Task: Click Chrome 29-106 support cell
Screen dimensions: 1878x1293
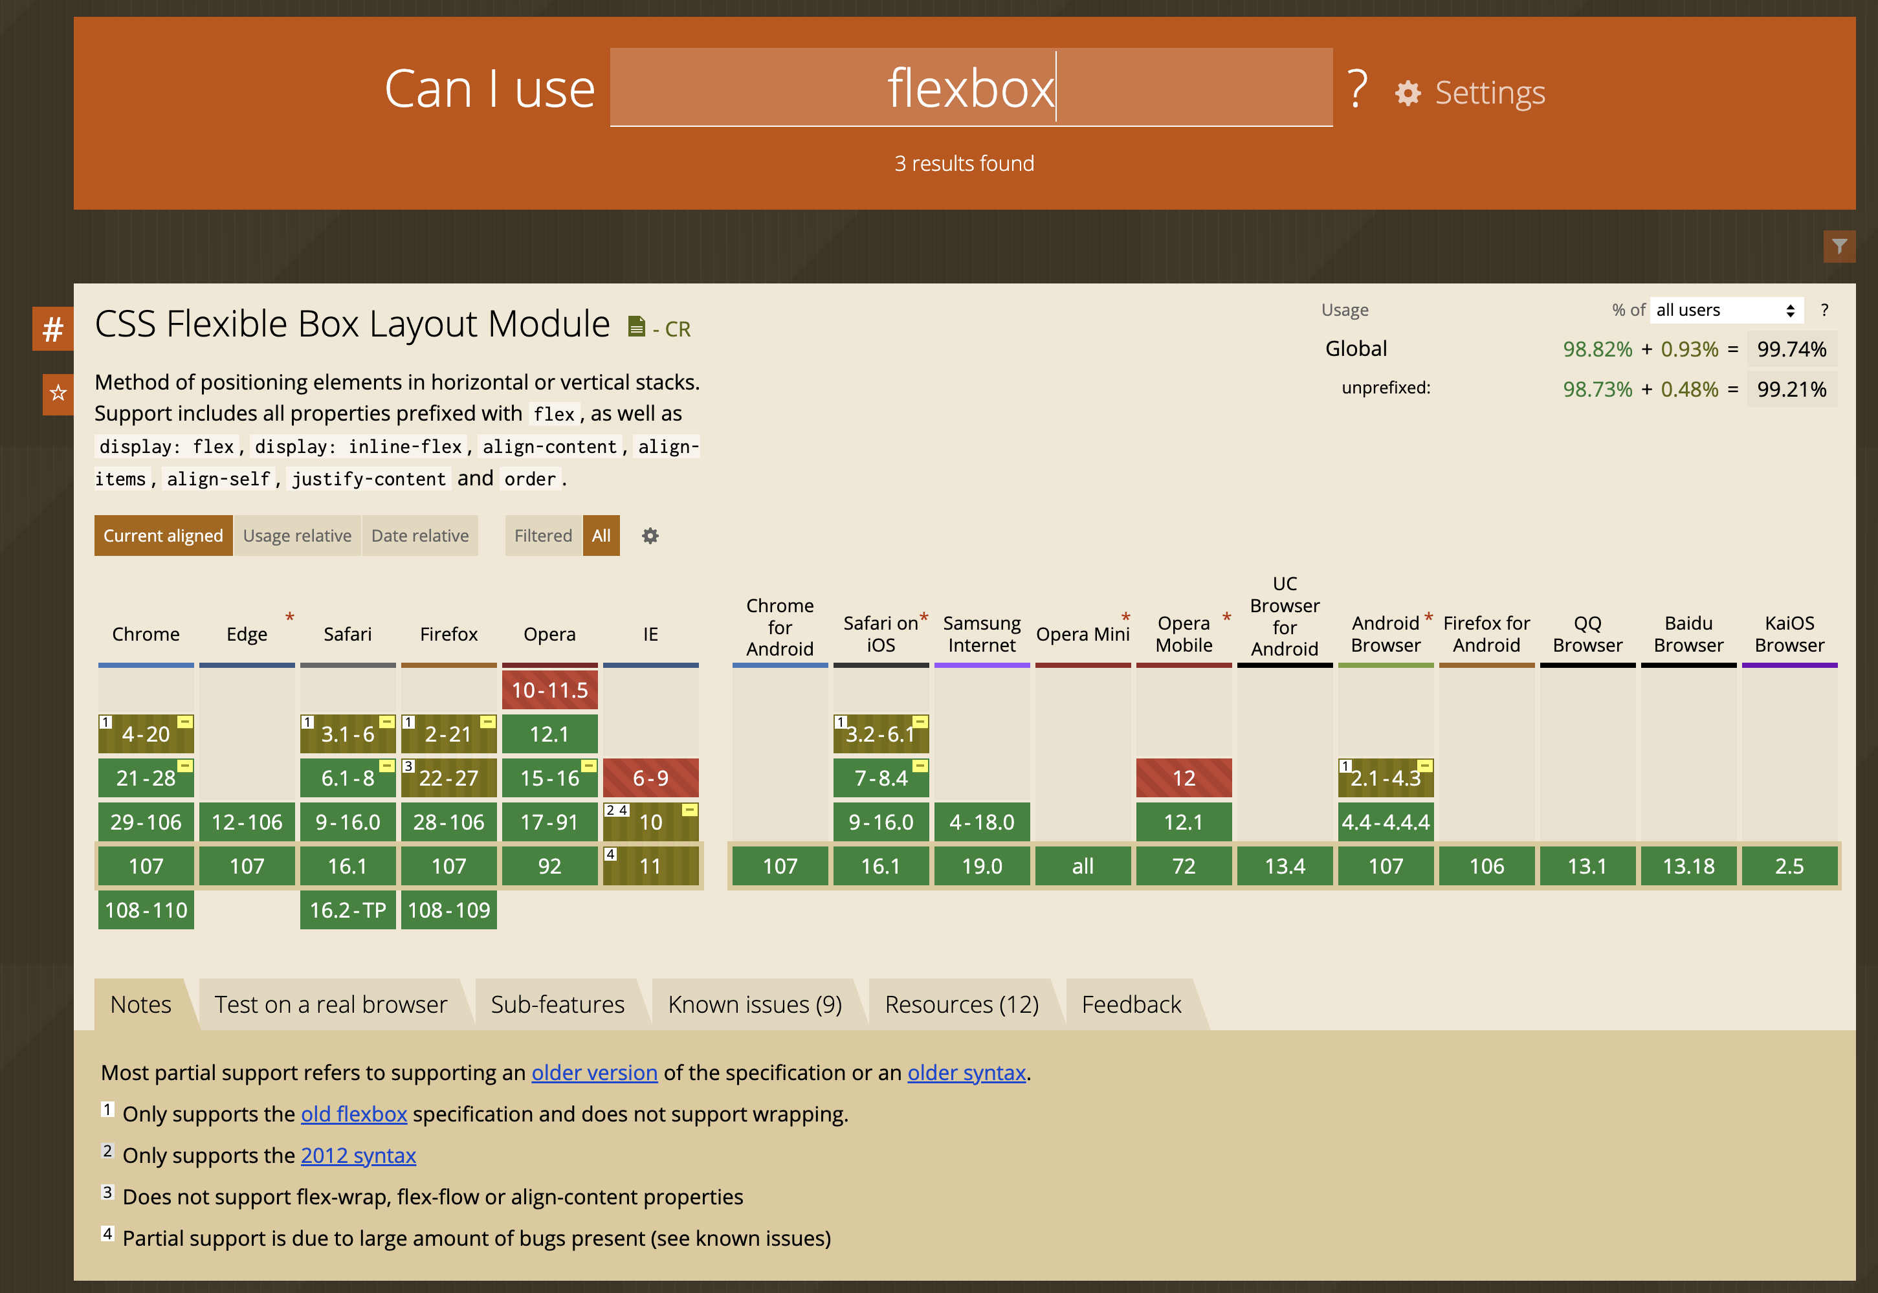Action: coord(146,823)
